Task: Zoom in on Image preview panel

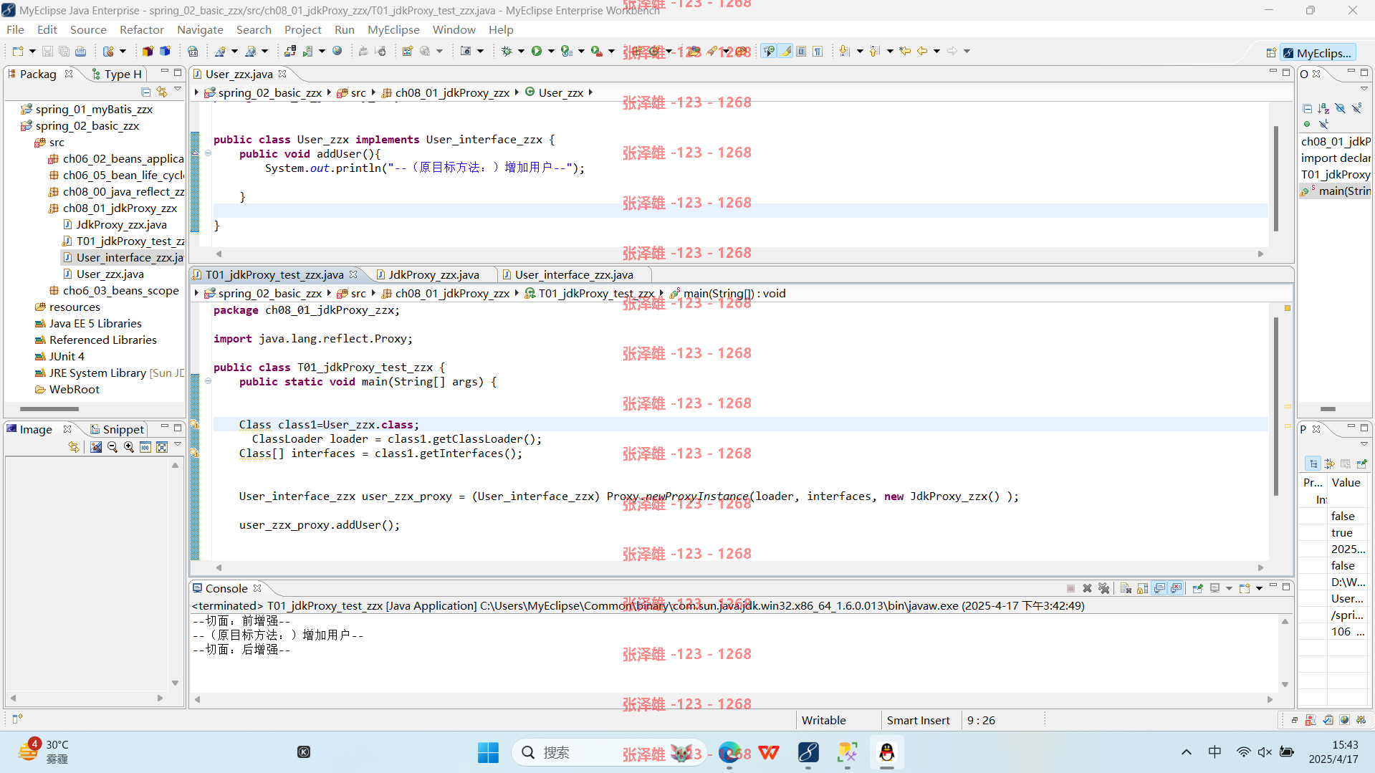Action: pyautogui.click(x=129, y=447)
